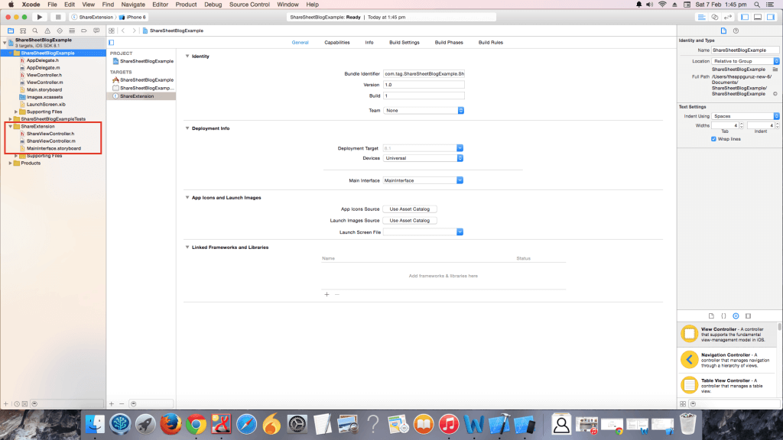Add a linked framework with plus button
This screenshot has height=440, width=783.
pos(327,294)
